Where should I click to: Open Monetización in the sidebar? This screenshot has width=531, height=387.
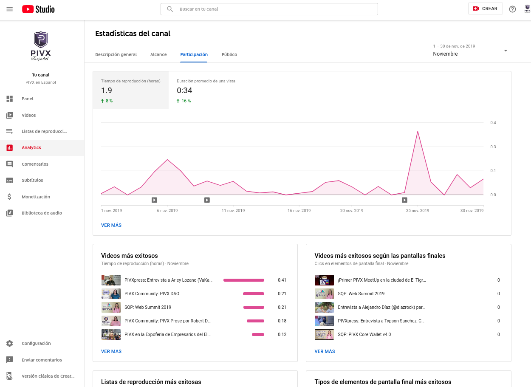tap(42, 197)
